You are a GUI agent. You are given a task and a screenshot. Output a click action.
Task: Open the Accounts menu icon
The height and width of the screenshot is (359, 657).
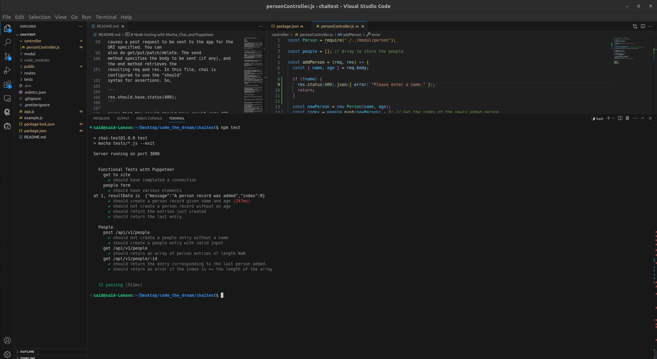tap(7, 340)
